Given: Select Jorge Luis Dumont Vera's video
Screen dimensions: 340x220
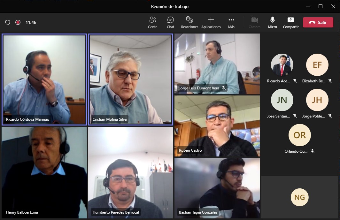Looking at the screenshot, I should point(217,64).
